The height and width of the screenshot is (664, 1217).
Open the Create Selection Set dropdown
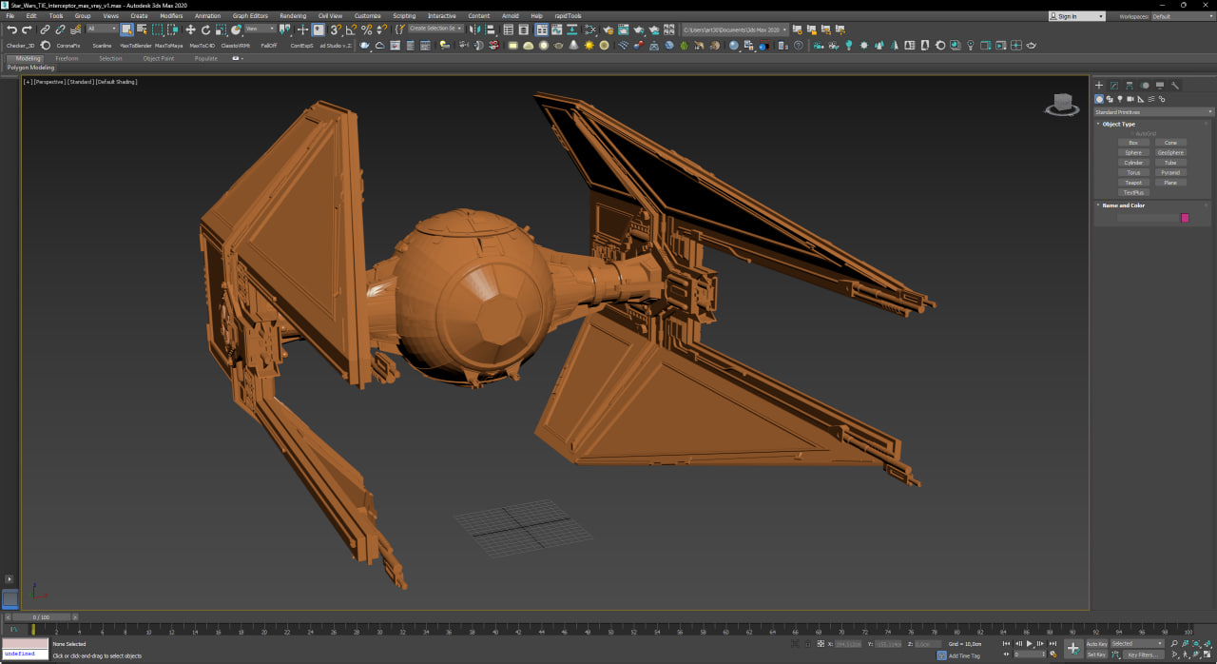click(x=436, y=29)
